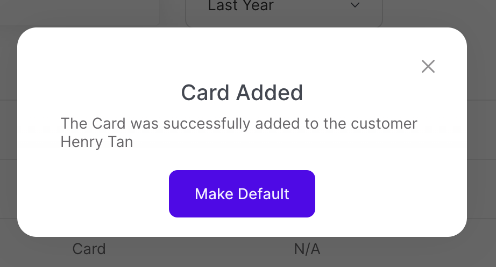Click the word Make on the purple button
The width and height of the screenshot is (496, 267).
pos(211,194)
